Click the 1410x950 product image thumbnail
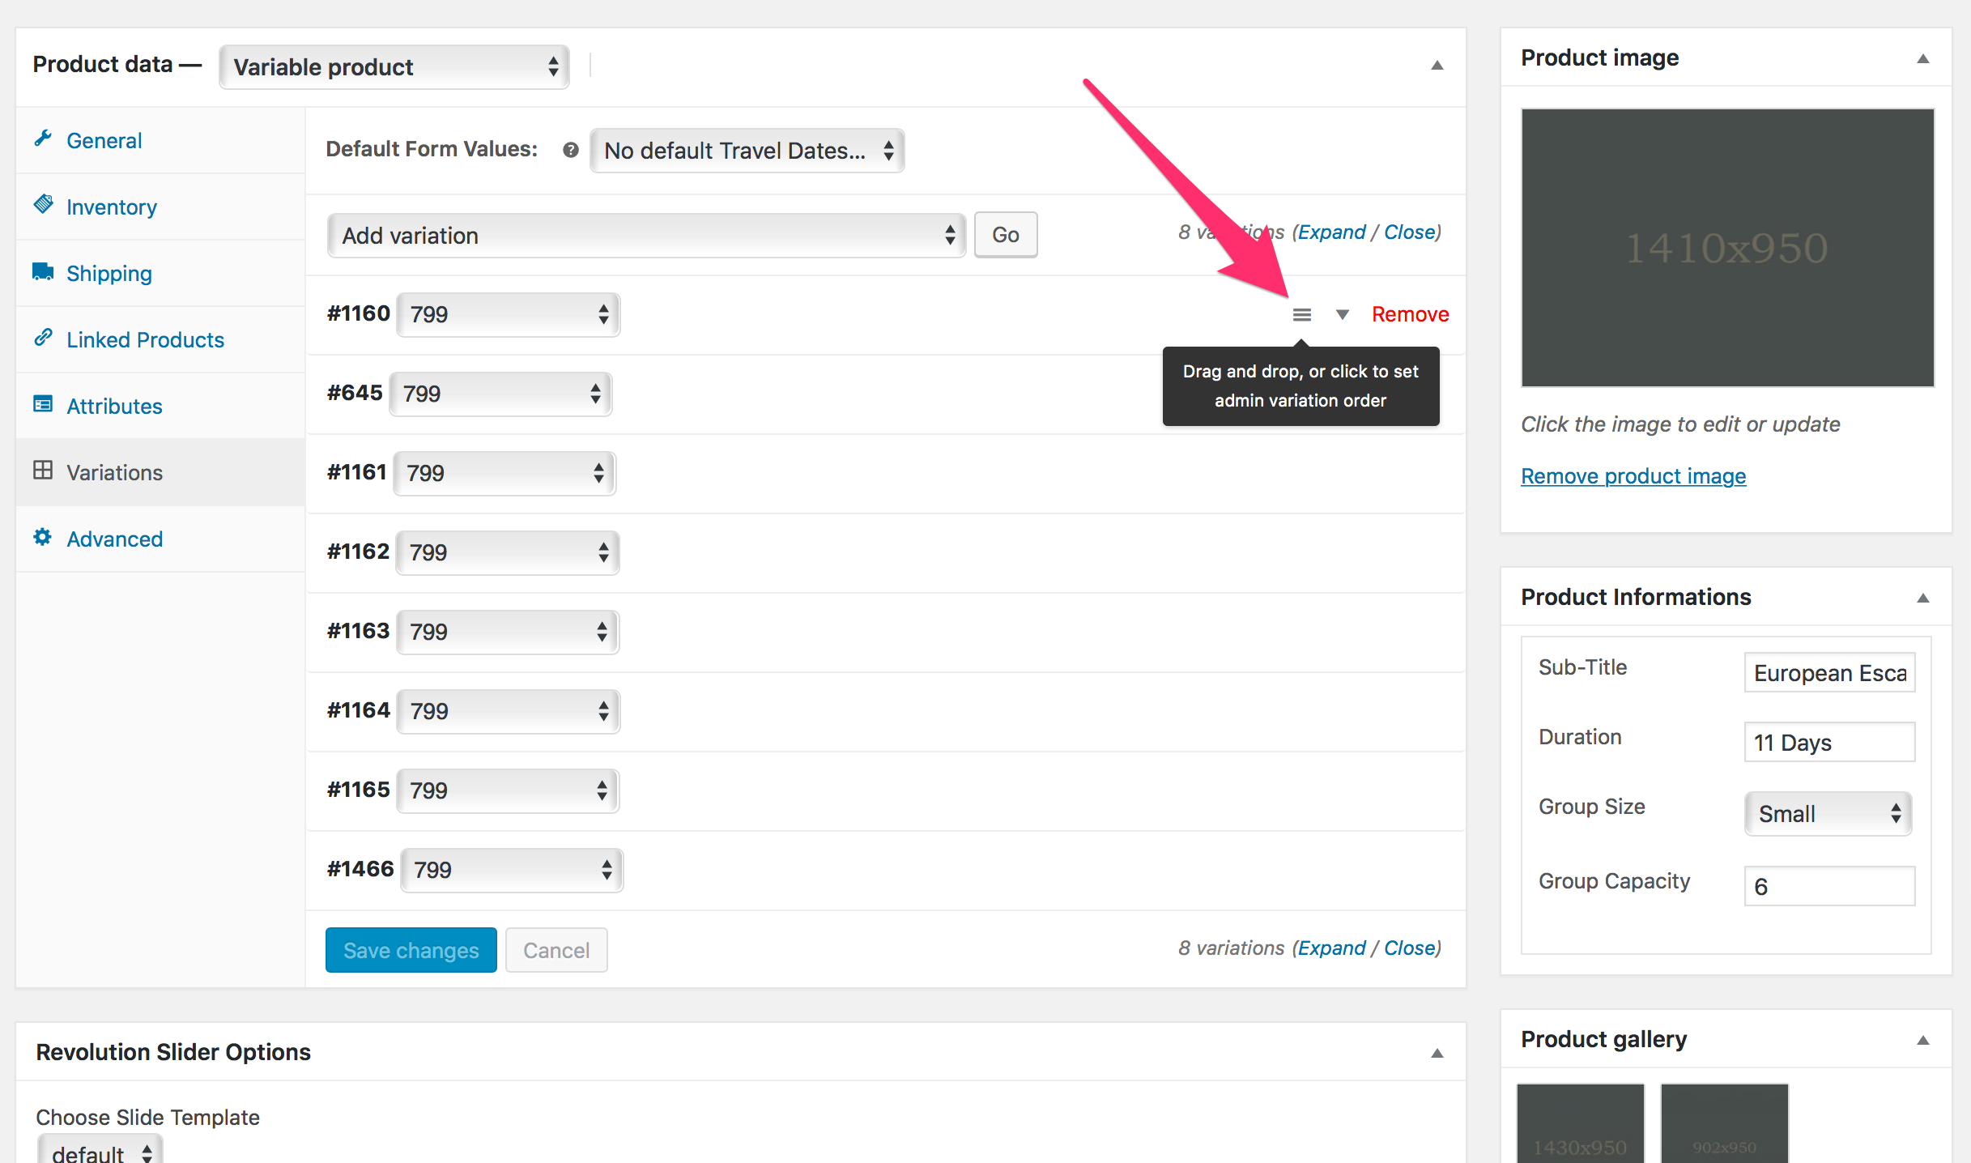The height and width of the screenshot is (1163, 1971). click(x=1727, y=248)
